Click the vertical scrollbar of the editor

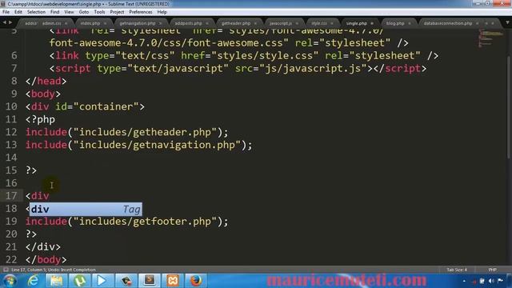[509, 108]
